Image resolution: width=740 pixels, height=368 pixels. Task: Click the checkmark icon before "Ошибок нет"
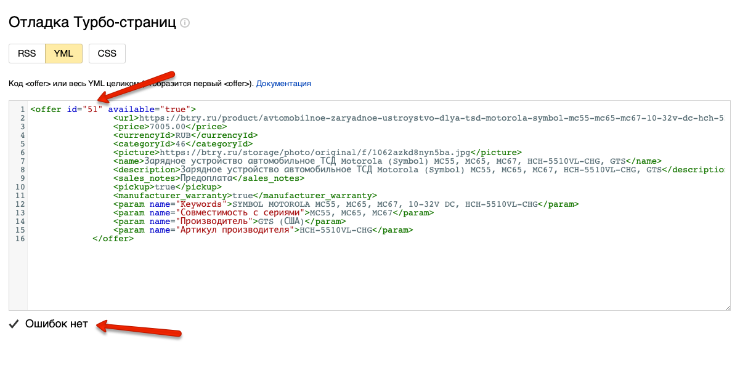tap(14, 324)
